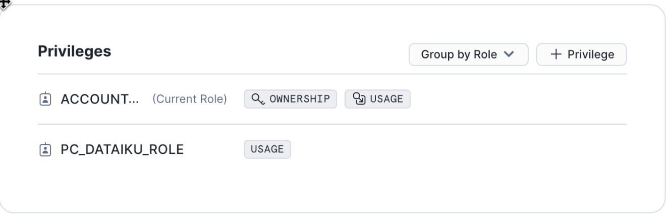Click the Privileges section heading
The width and height of the screenshot is (667, 217).
pos(75,51)
